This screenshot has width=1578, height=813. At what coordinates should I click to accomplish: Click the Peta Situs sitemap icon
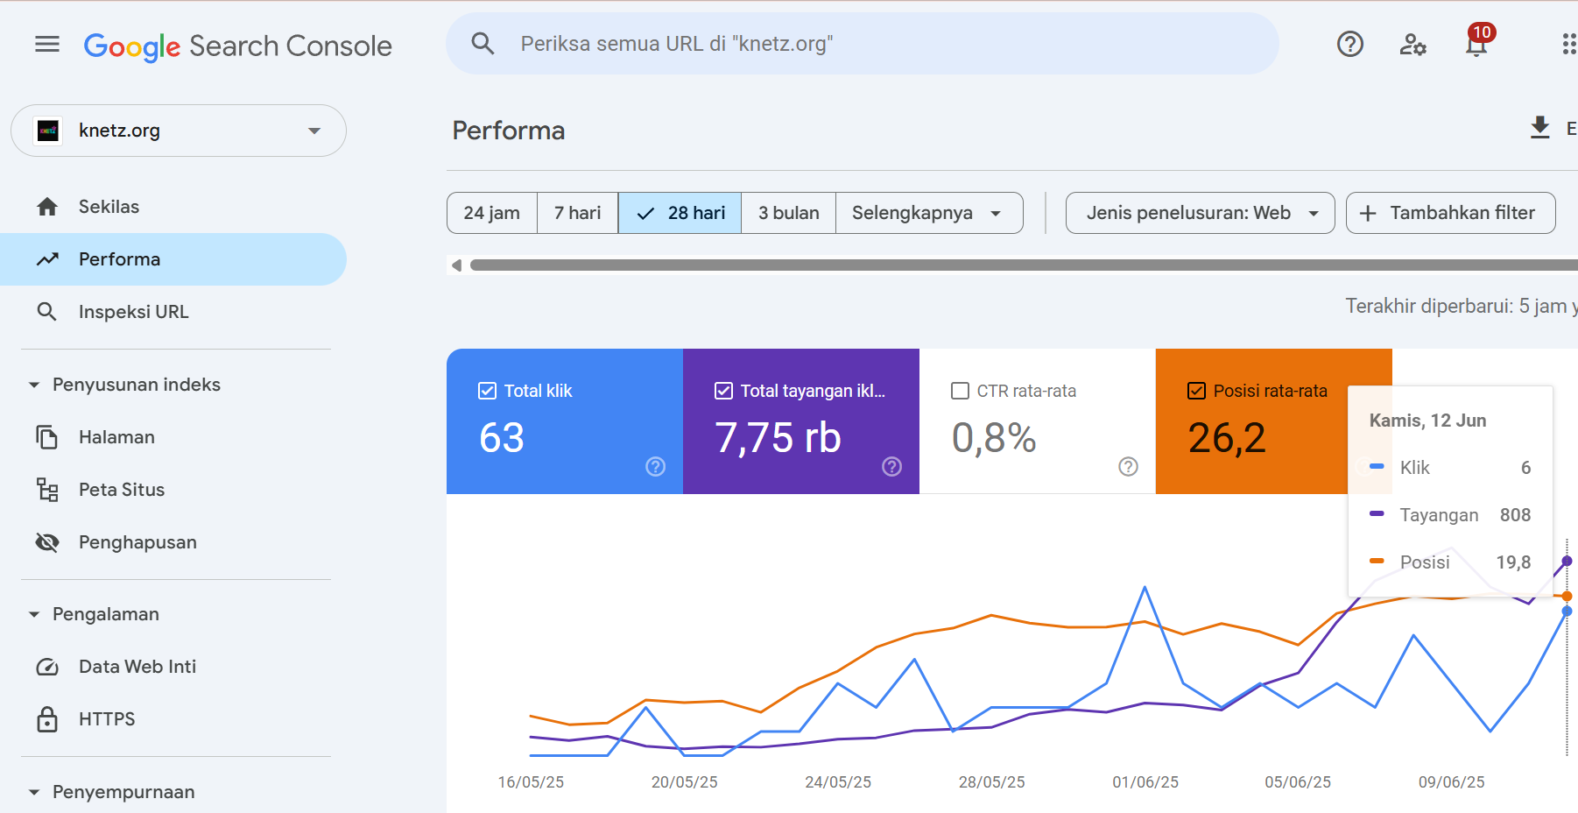tap(47, 490)
